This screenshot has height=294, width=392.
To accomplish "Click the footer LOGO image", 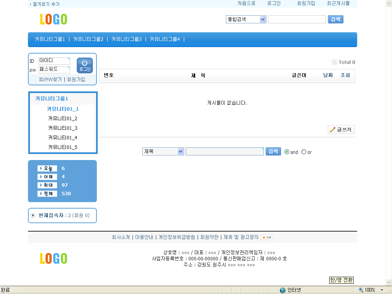I will click(x=54, y=258).
